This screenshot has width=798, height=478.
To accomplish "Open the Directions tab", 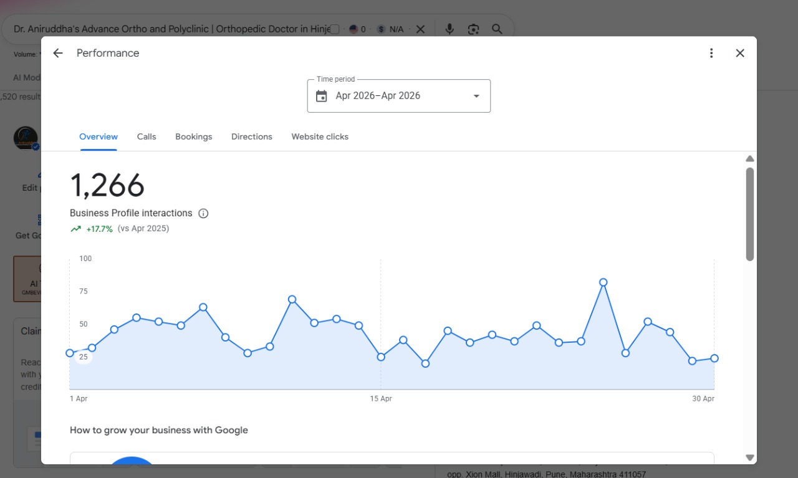I will click(x=252, y=136).
